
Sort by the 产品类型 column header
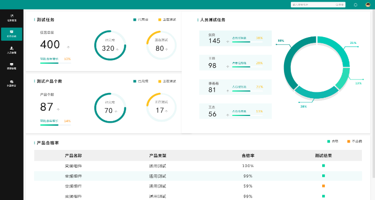tap(157, 156)
